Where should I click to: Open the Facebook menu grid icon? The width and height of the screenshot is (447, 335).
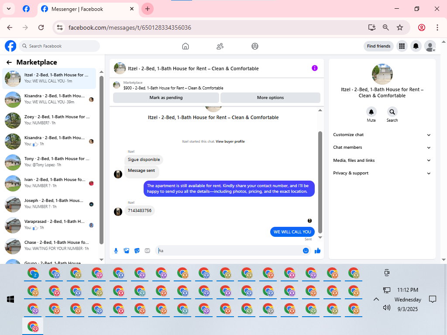402,46
